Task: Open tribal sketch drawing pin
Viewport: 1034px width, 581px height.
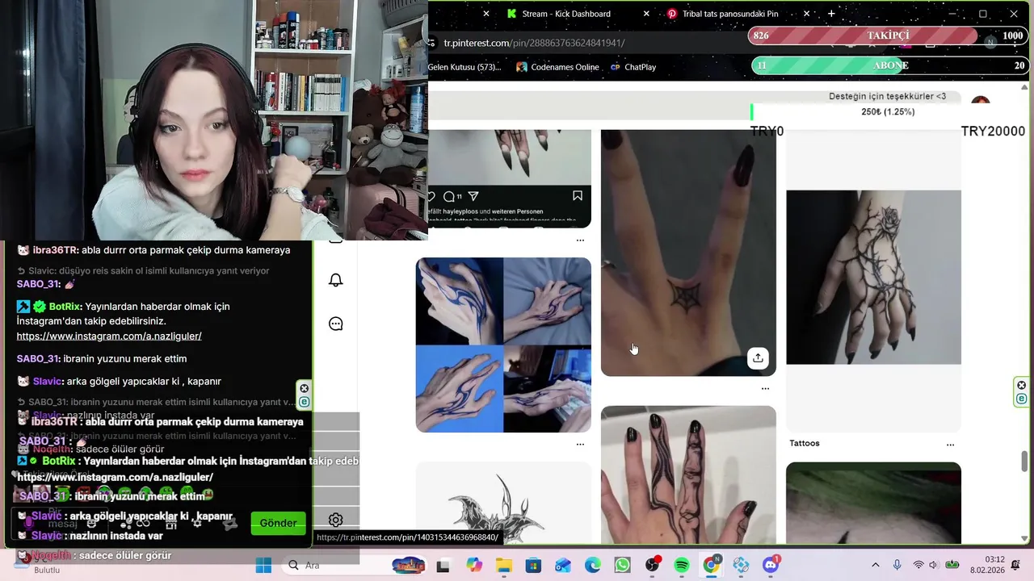Action: pyautogui.click(x=503, y=503)
